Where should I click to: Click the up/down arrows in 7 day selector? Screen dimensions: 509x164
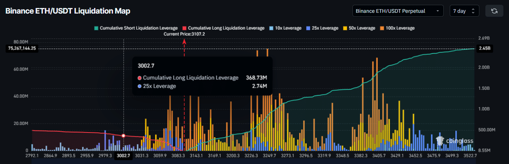[x=473, y=11]
